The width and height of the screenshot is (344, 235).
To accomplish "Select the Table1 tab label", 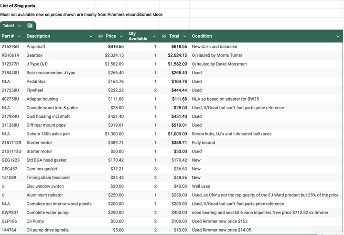I will [9, 26].
